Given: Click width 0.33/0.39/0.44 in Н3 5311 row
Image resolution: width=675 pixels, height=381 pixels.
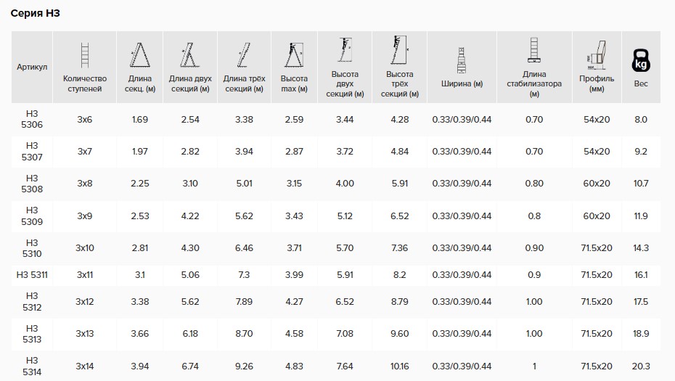Looking at the screenshot, I should (462, 274).
